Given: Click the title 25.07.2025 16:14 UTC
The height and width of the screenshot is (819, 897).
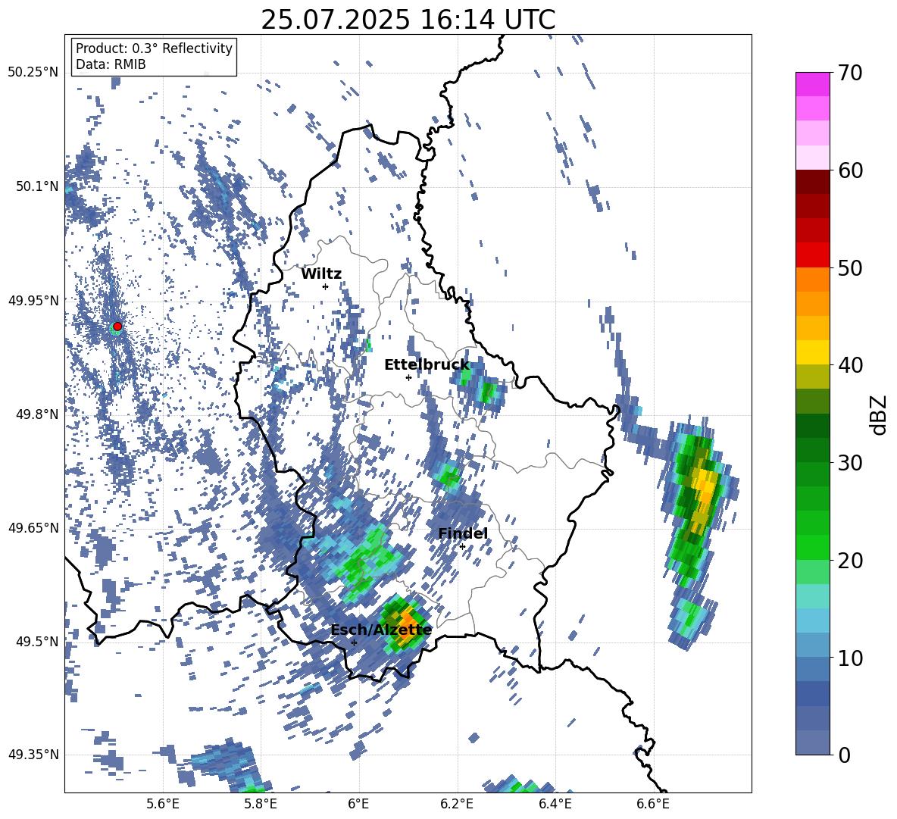Looking at the screenshot, I should pos(408,20).
